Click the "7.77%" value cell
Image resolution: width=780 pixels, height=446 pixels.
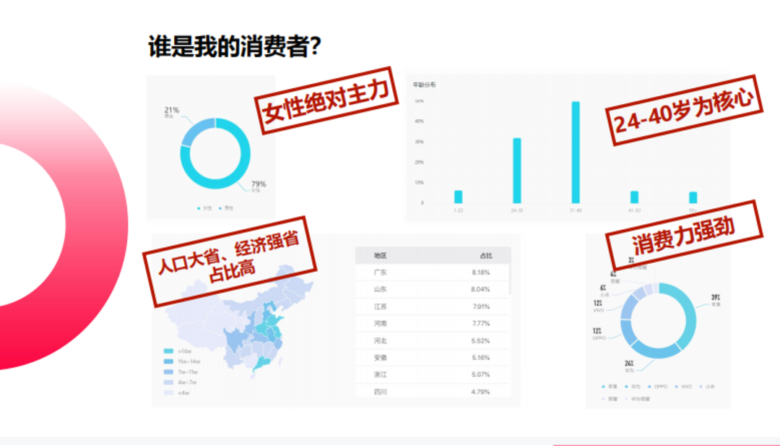tap(481, 324)
